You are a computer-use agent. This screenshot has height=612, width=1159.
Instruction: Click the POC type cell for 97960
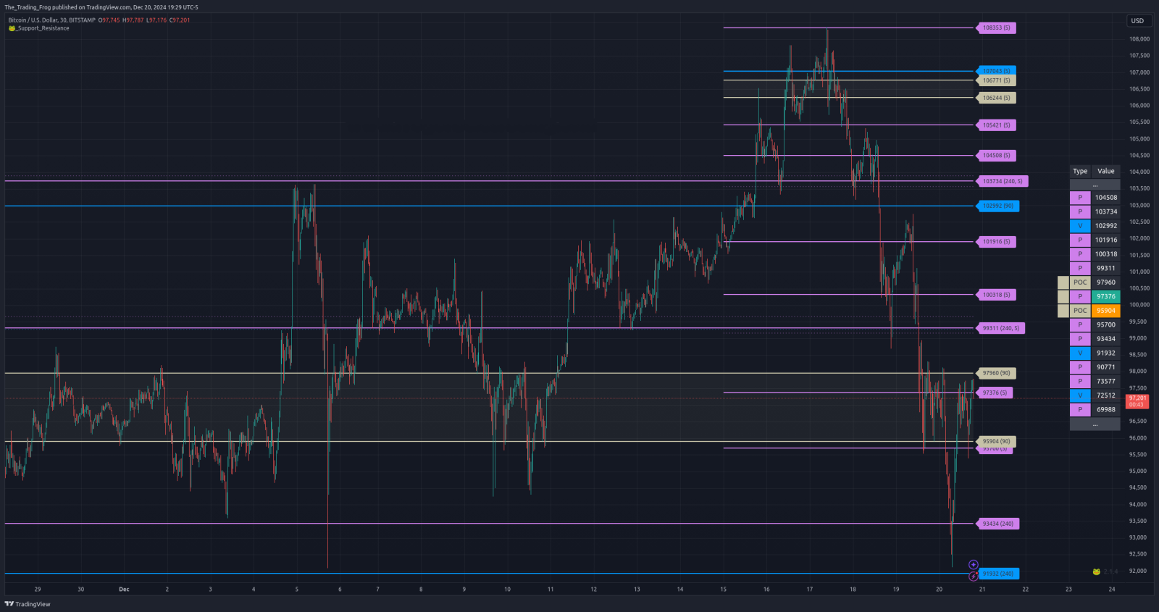pos(1080,282)
